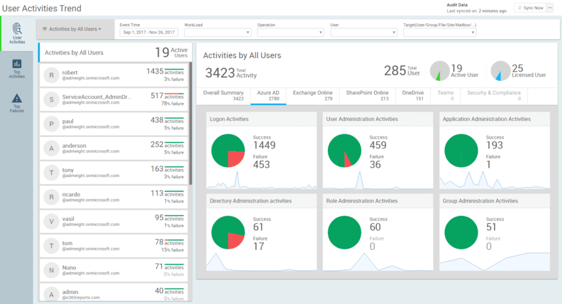Click the Event Time date range field
This screenshot has height=304, width=562.
[x=149, y=32]
